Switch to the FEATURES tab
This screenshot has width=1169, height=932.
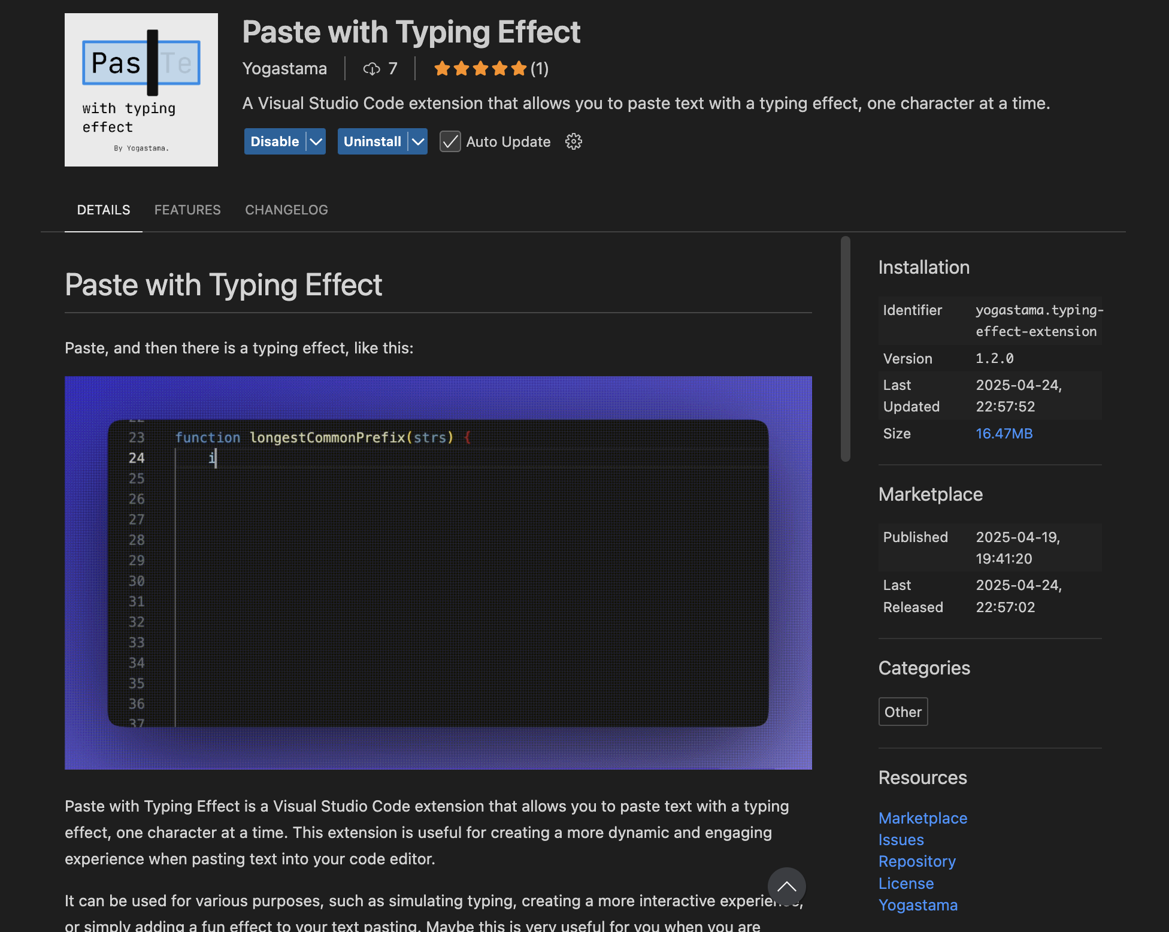point(187,210)
